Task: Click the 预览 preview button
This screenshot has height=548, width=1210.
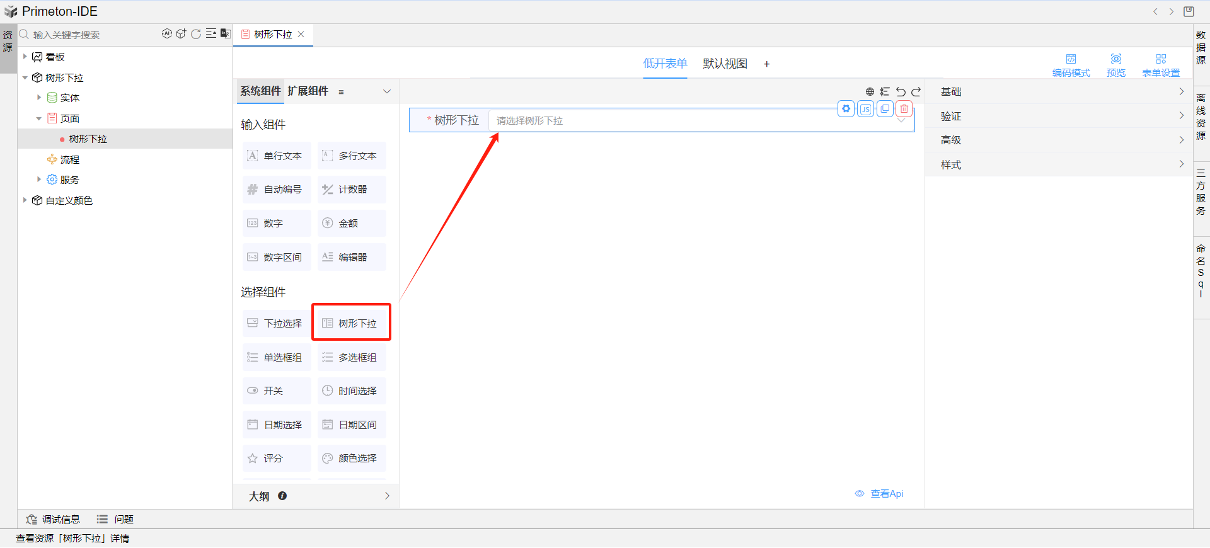Action: click(1115, 65)
